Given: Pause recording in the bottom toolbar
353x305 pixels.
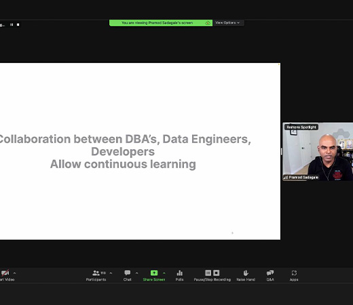Looking at the screenshot, I should click(208, 273).
